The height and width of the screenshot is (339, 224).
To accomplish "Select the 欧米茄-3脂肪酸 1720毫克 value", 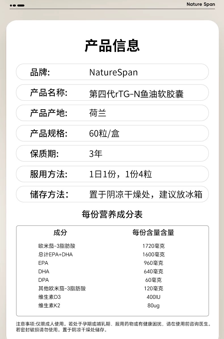I will pyautogui.click(x=153, y=246).
